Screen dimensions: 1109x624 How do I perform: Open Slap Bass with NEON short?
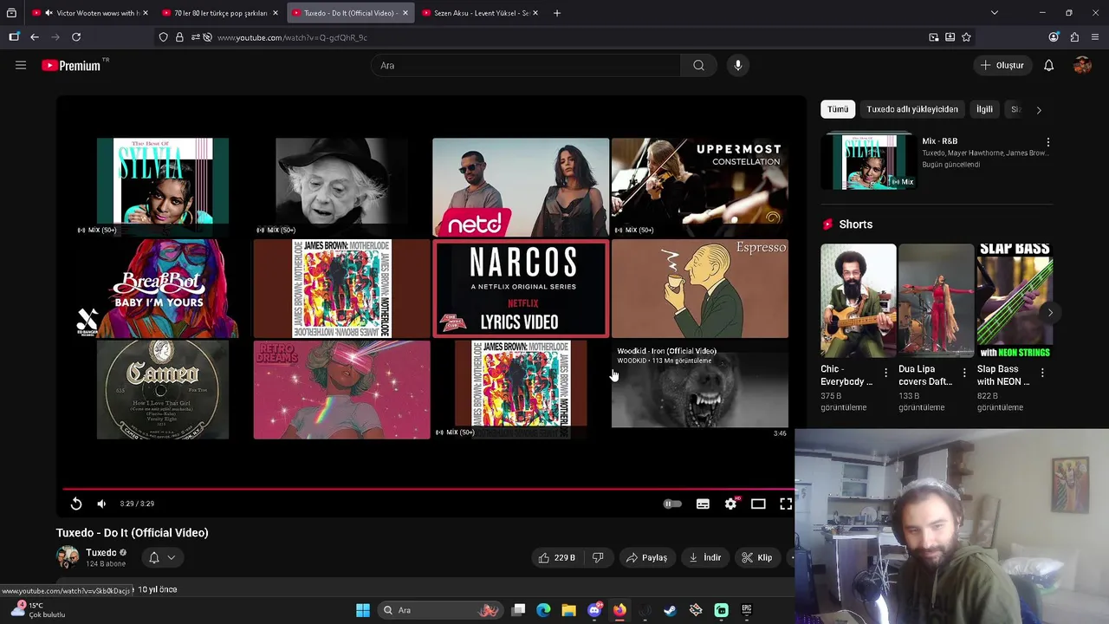click(x=1015, y=301)
